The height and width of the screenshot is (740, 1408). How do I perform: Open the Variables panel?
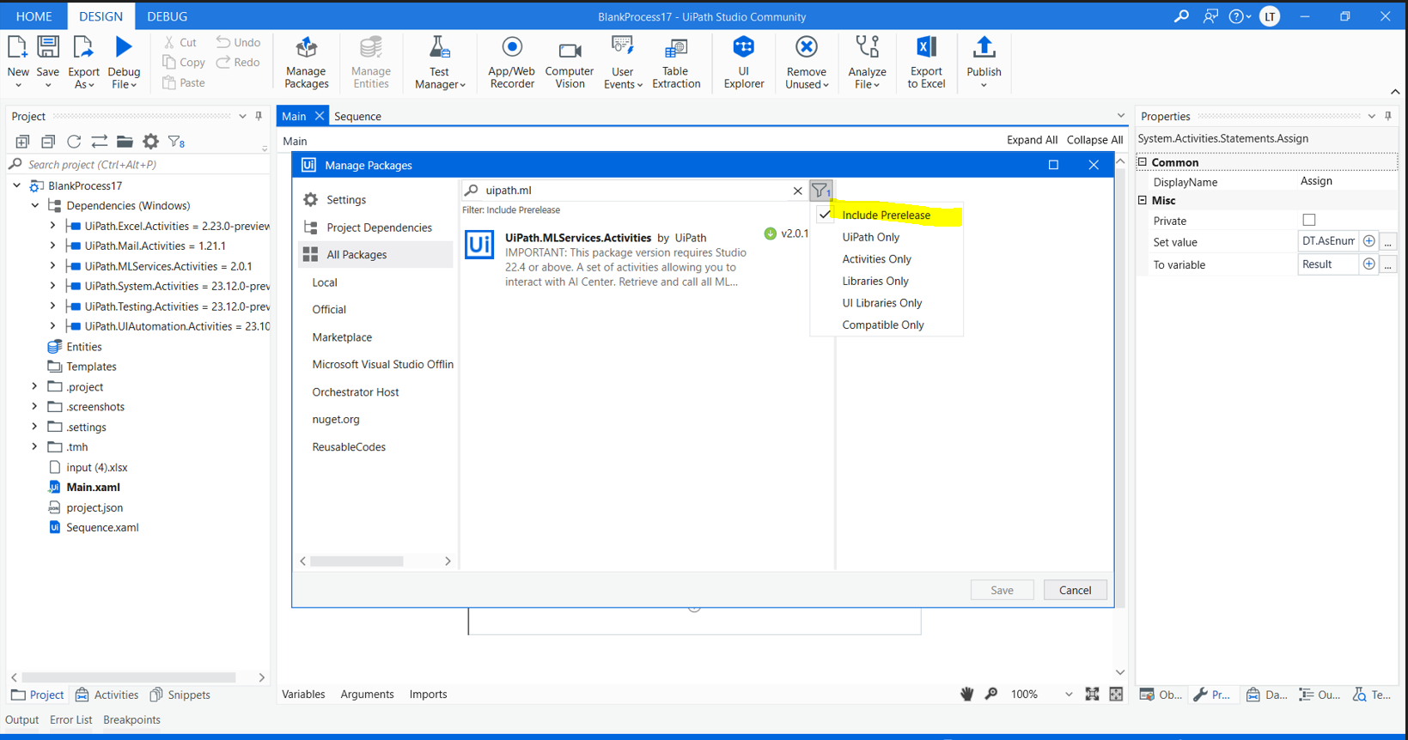303,695
